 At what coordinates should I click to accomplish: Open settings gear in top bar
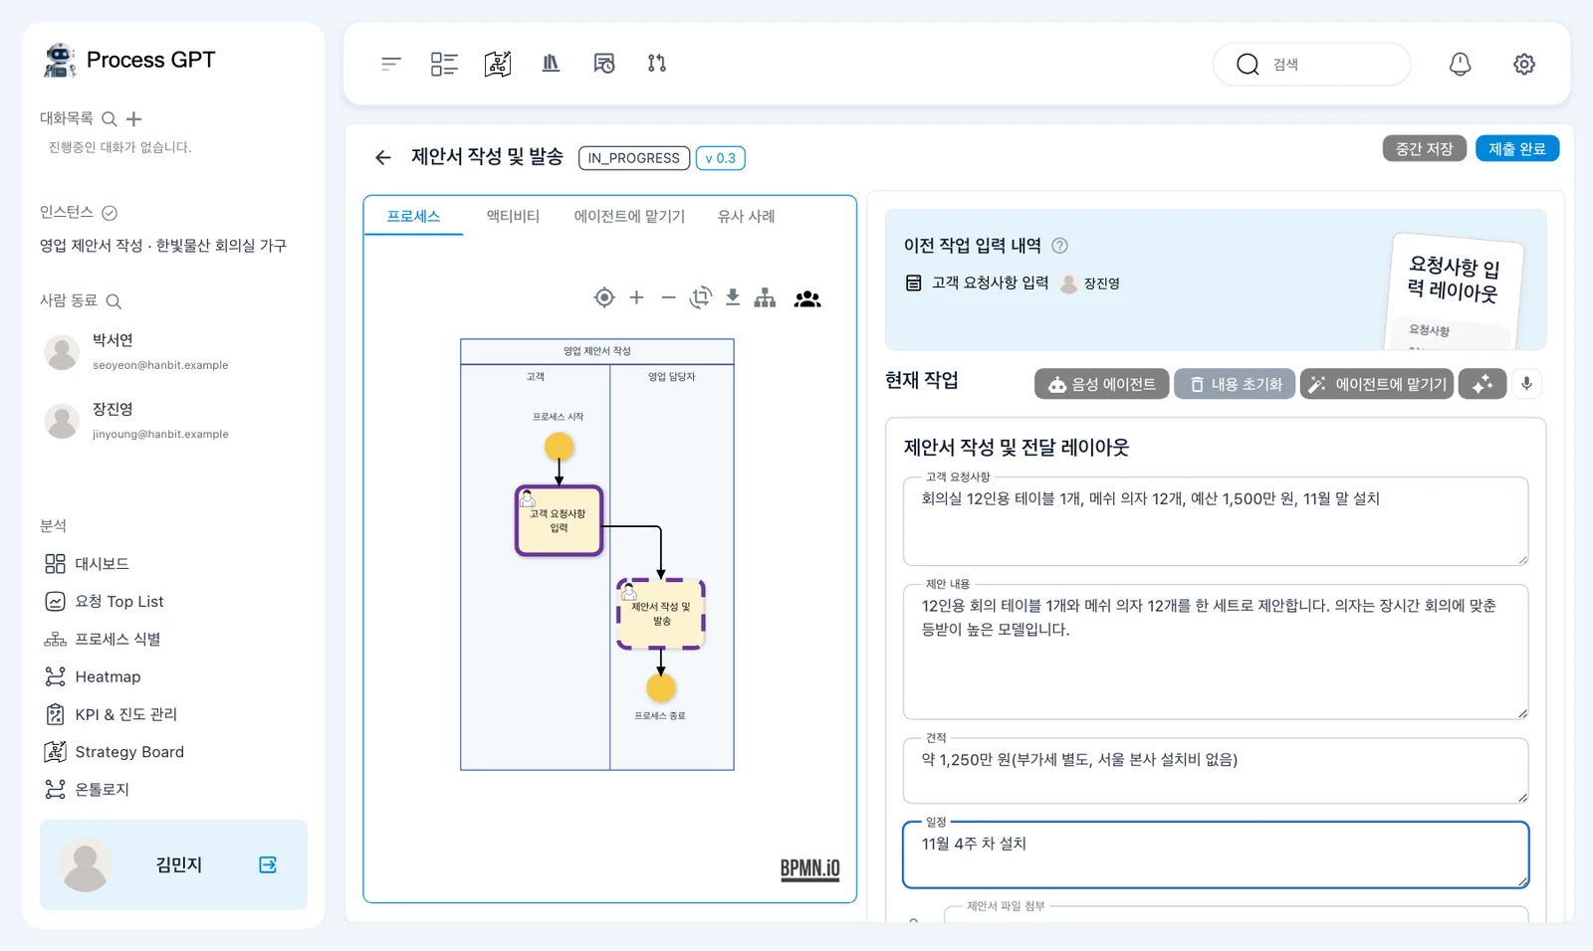coord(1524,64)
